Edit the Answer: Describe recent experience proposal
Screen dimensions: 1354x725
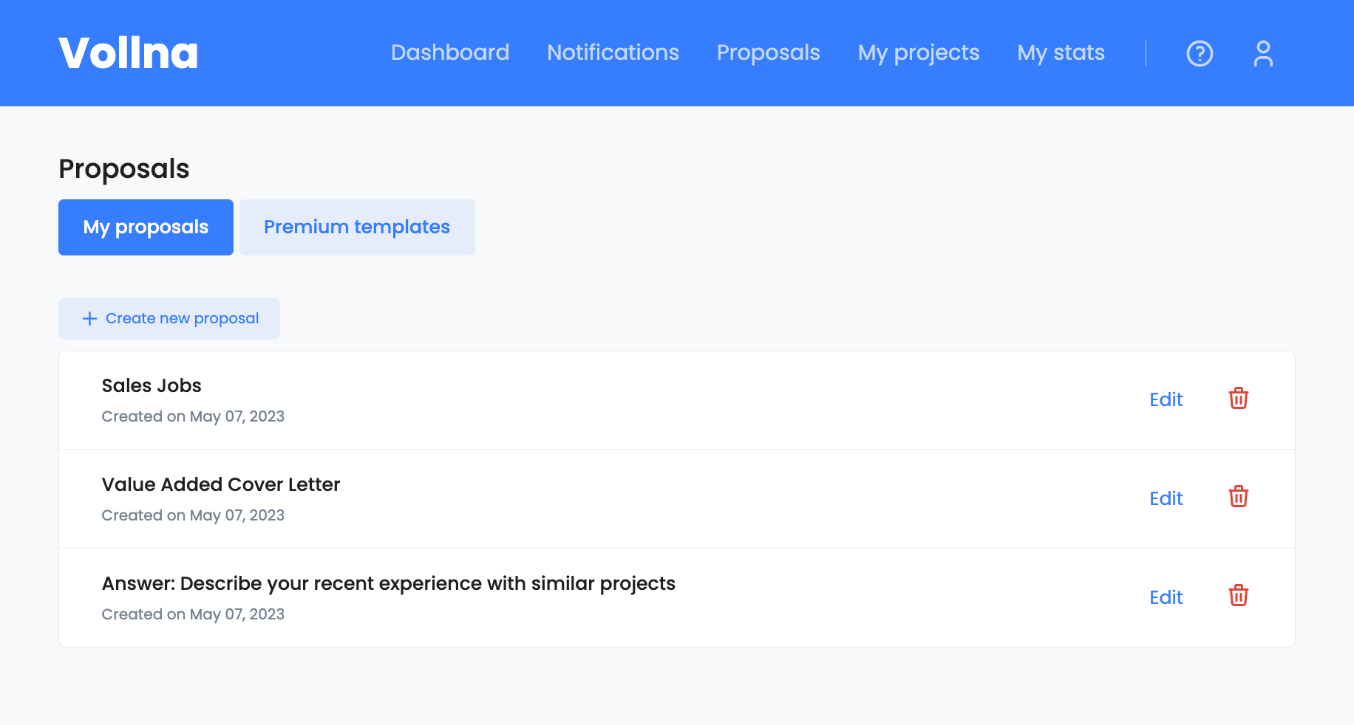pos(1166,597)
